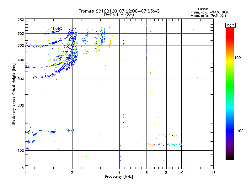Viewport: 251px width, 188px height.
Task: Click the y-axis label '600'
Action: pos(21,34)
